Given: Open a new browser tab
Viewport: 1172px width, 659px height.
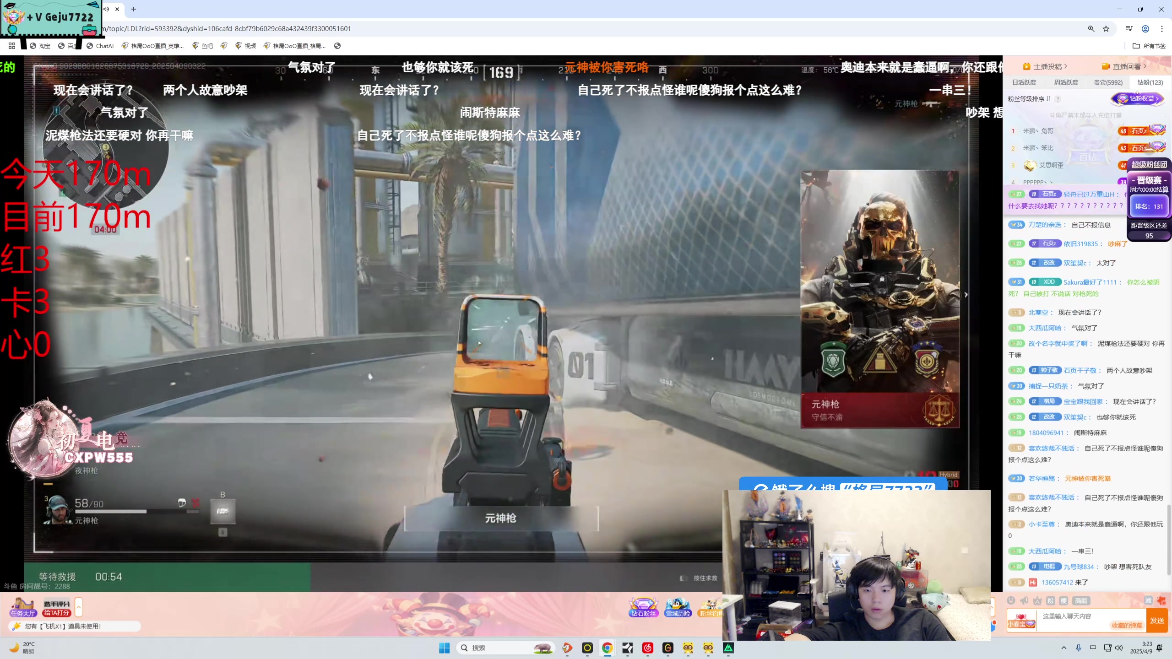Looking at the screenshot, I should (134, 9).
